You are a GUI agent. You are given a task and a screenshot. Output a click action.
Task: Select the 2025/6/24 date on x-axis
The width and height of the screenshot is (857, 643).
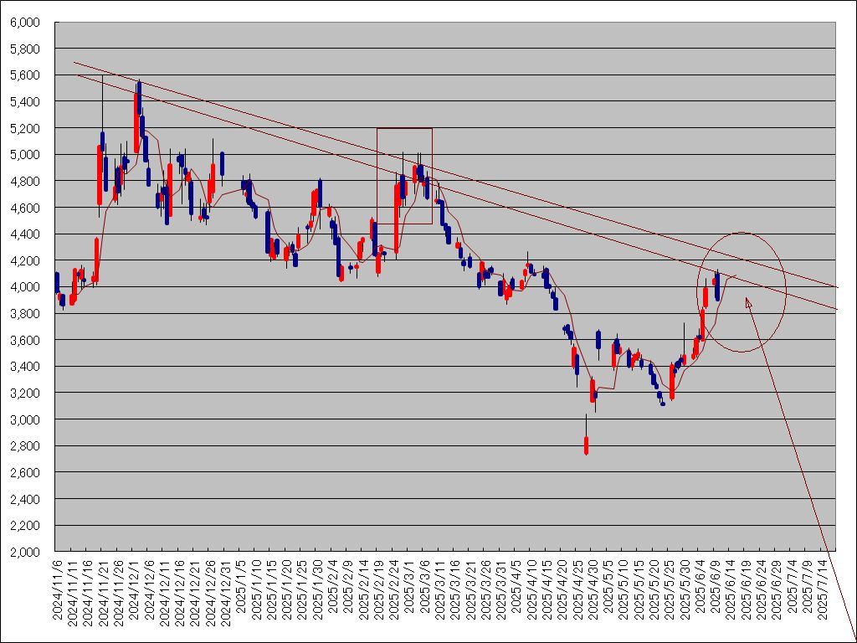(762, 589)
